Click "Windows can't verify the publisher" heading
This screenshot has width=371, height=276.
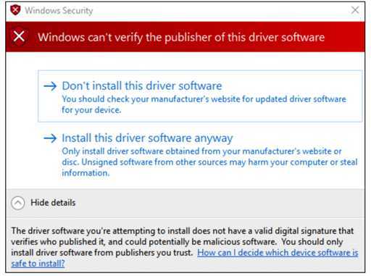(x=181, y=37)
